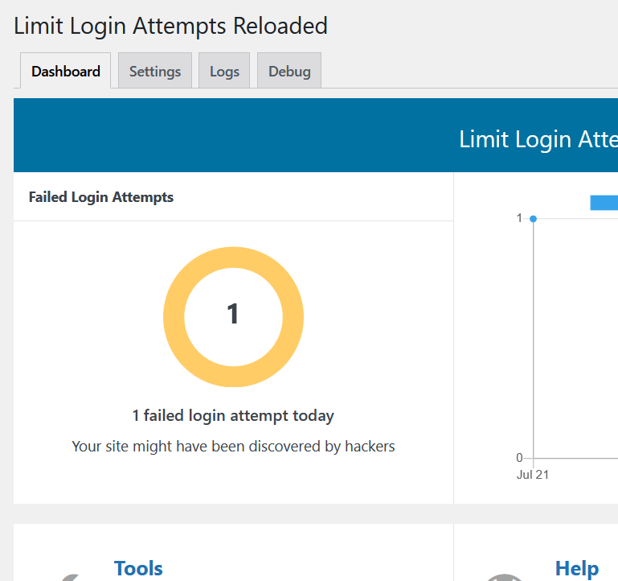
Task: Click 'Your site might have been discovered by hackers'
Action: click(233, 447)
